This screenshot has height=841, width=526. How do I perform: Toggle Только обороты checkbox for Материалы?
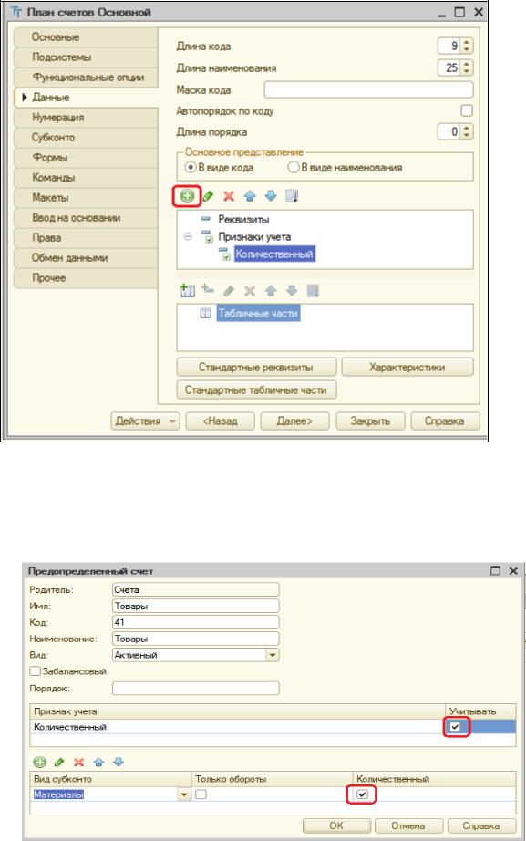201,794
